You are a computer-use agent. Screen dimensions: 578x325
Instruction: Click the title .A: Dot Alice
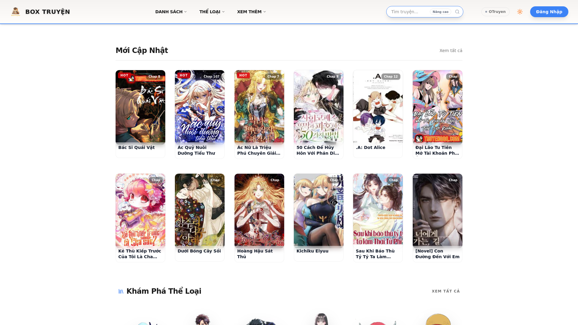click(371, 147)
